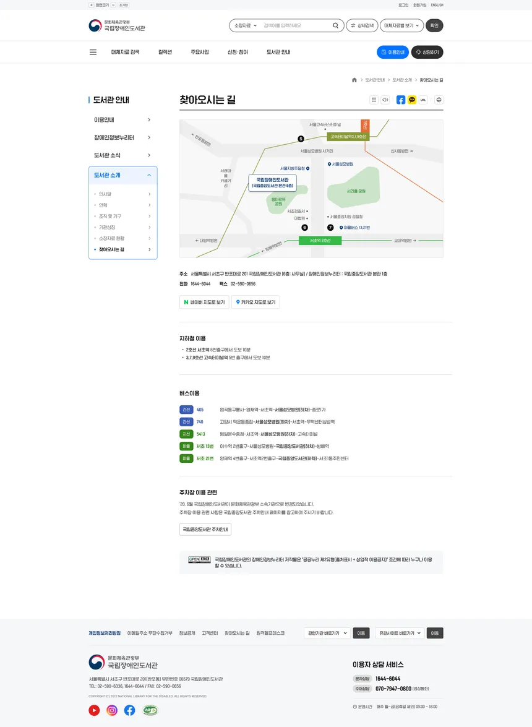532x727 pixels.
Task: Click the 국립장애인도서관 header logo
Action: pyautogui.click(x=117, y=25)
